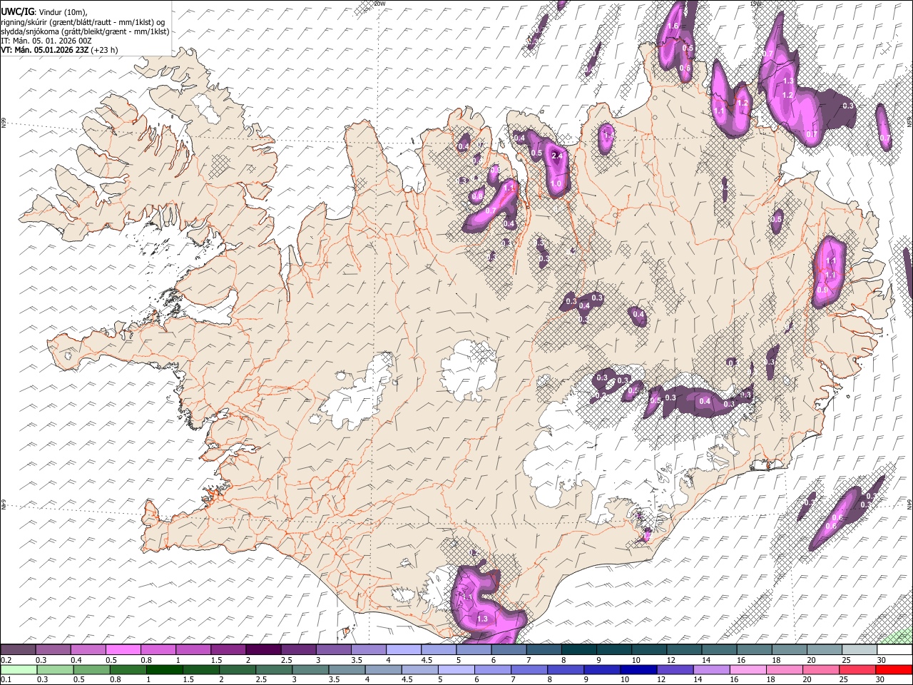The width and height of the screenshot is (913, 685).
Task: Pick the dark purple 2–2.5 swatch, upper legend
Action: (263, 650)
